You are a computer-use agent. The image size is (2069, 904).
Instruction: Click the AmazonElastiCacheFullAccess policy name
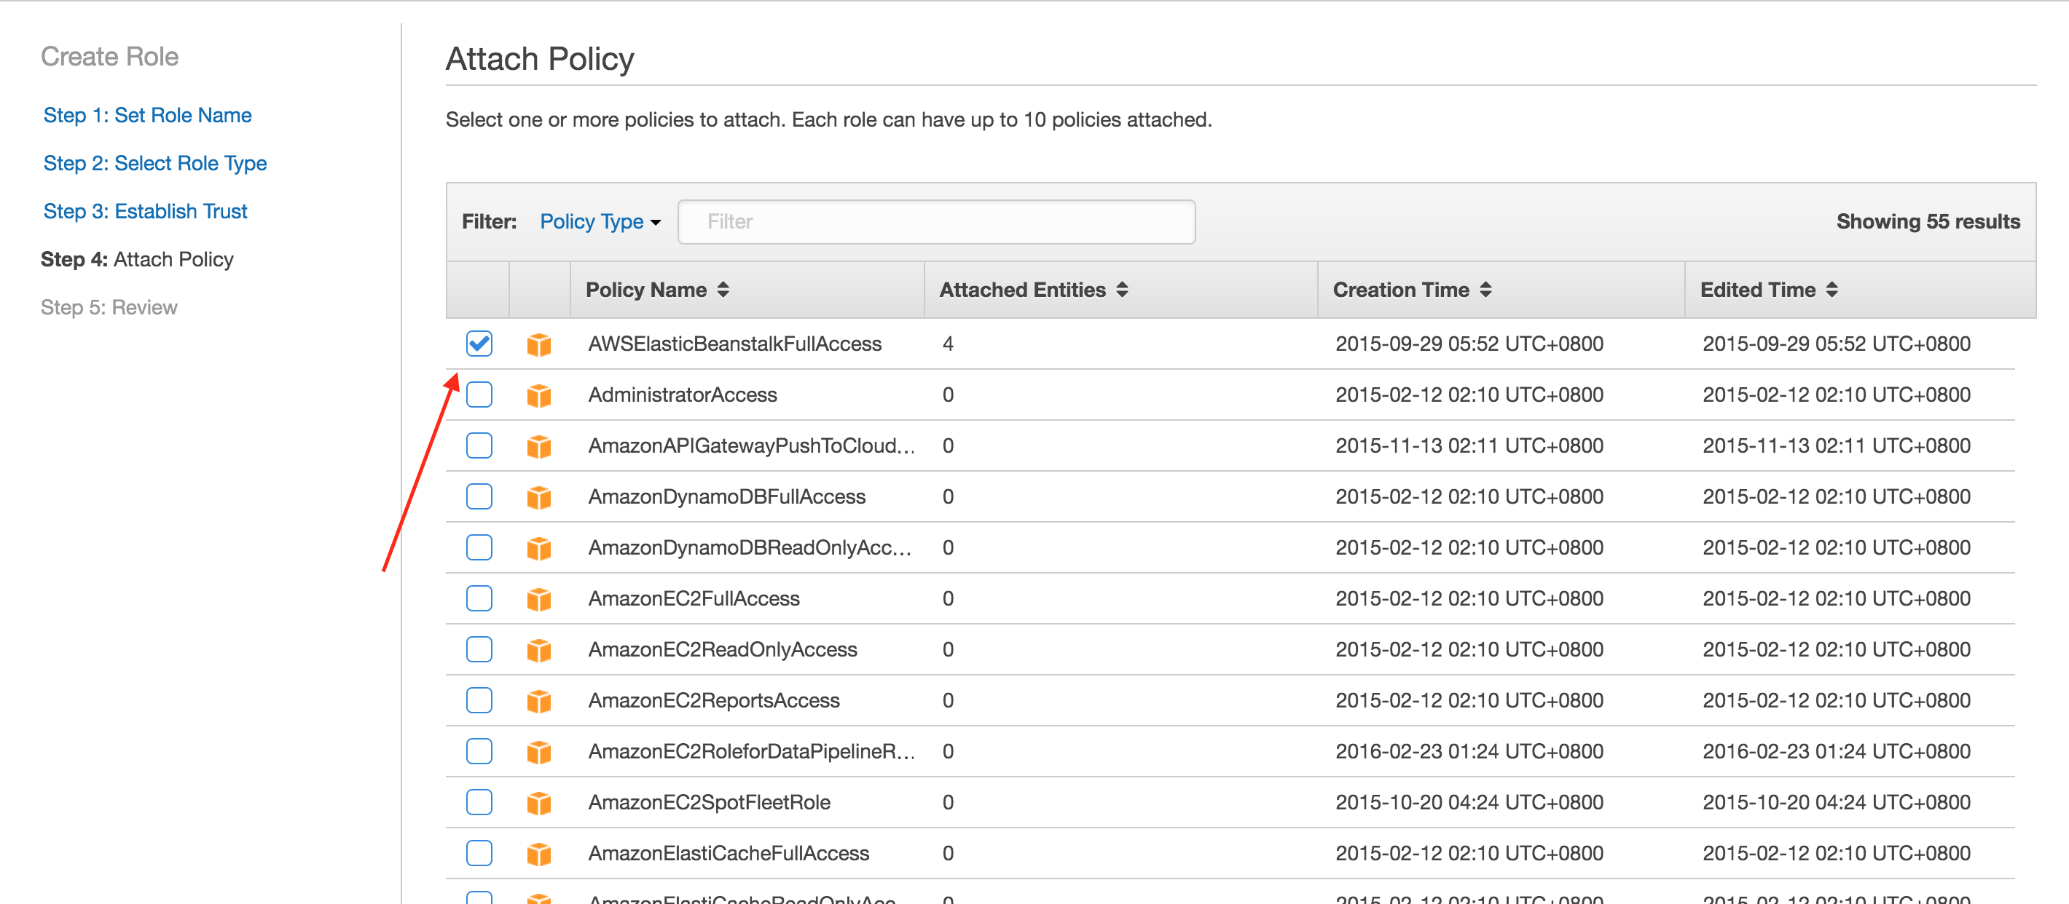(x=729, y=854)
